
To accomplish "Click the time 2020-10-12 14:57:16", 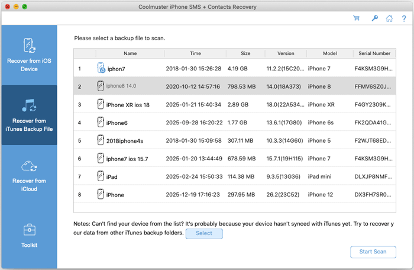I will pos(193,86).
